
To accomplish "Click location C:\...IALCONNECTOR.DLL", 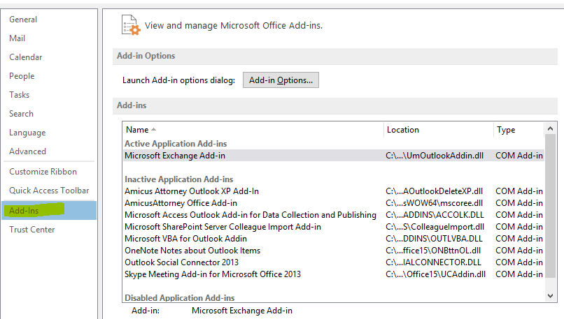I will point(433,262).
